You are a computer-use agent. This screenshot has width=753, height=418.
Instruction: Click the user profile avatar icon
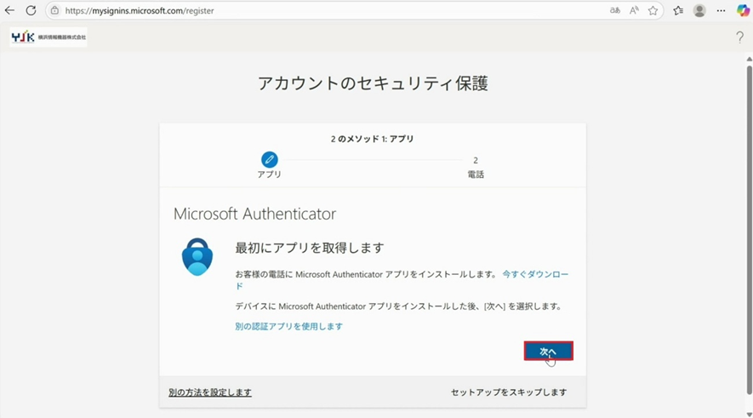click(x=699, y=11)
